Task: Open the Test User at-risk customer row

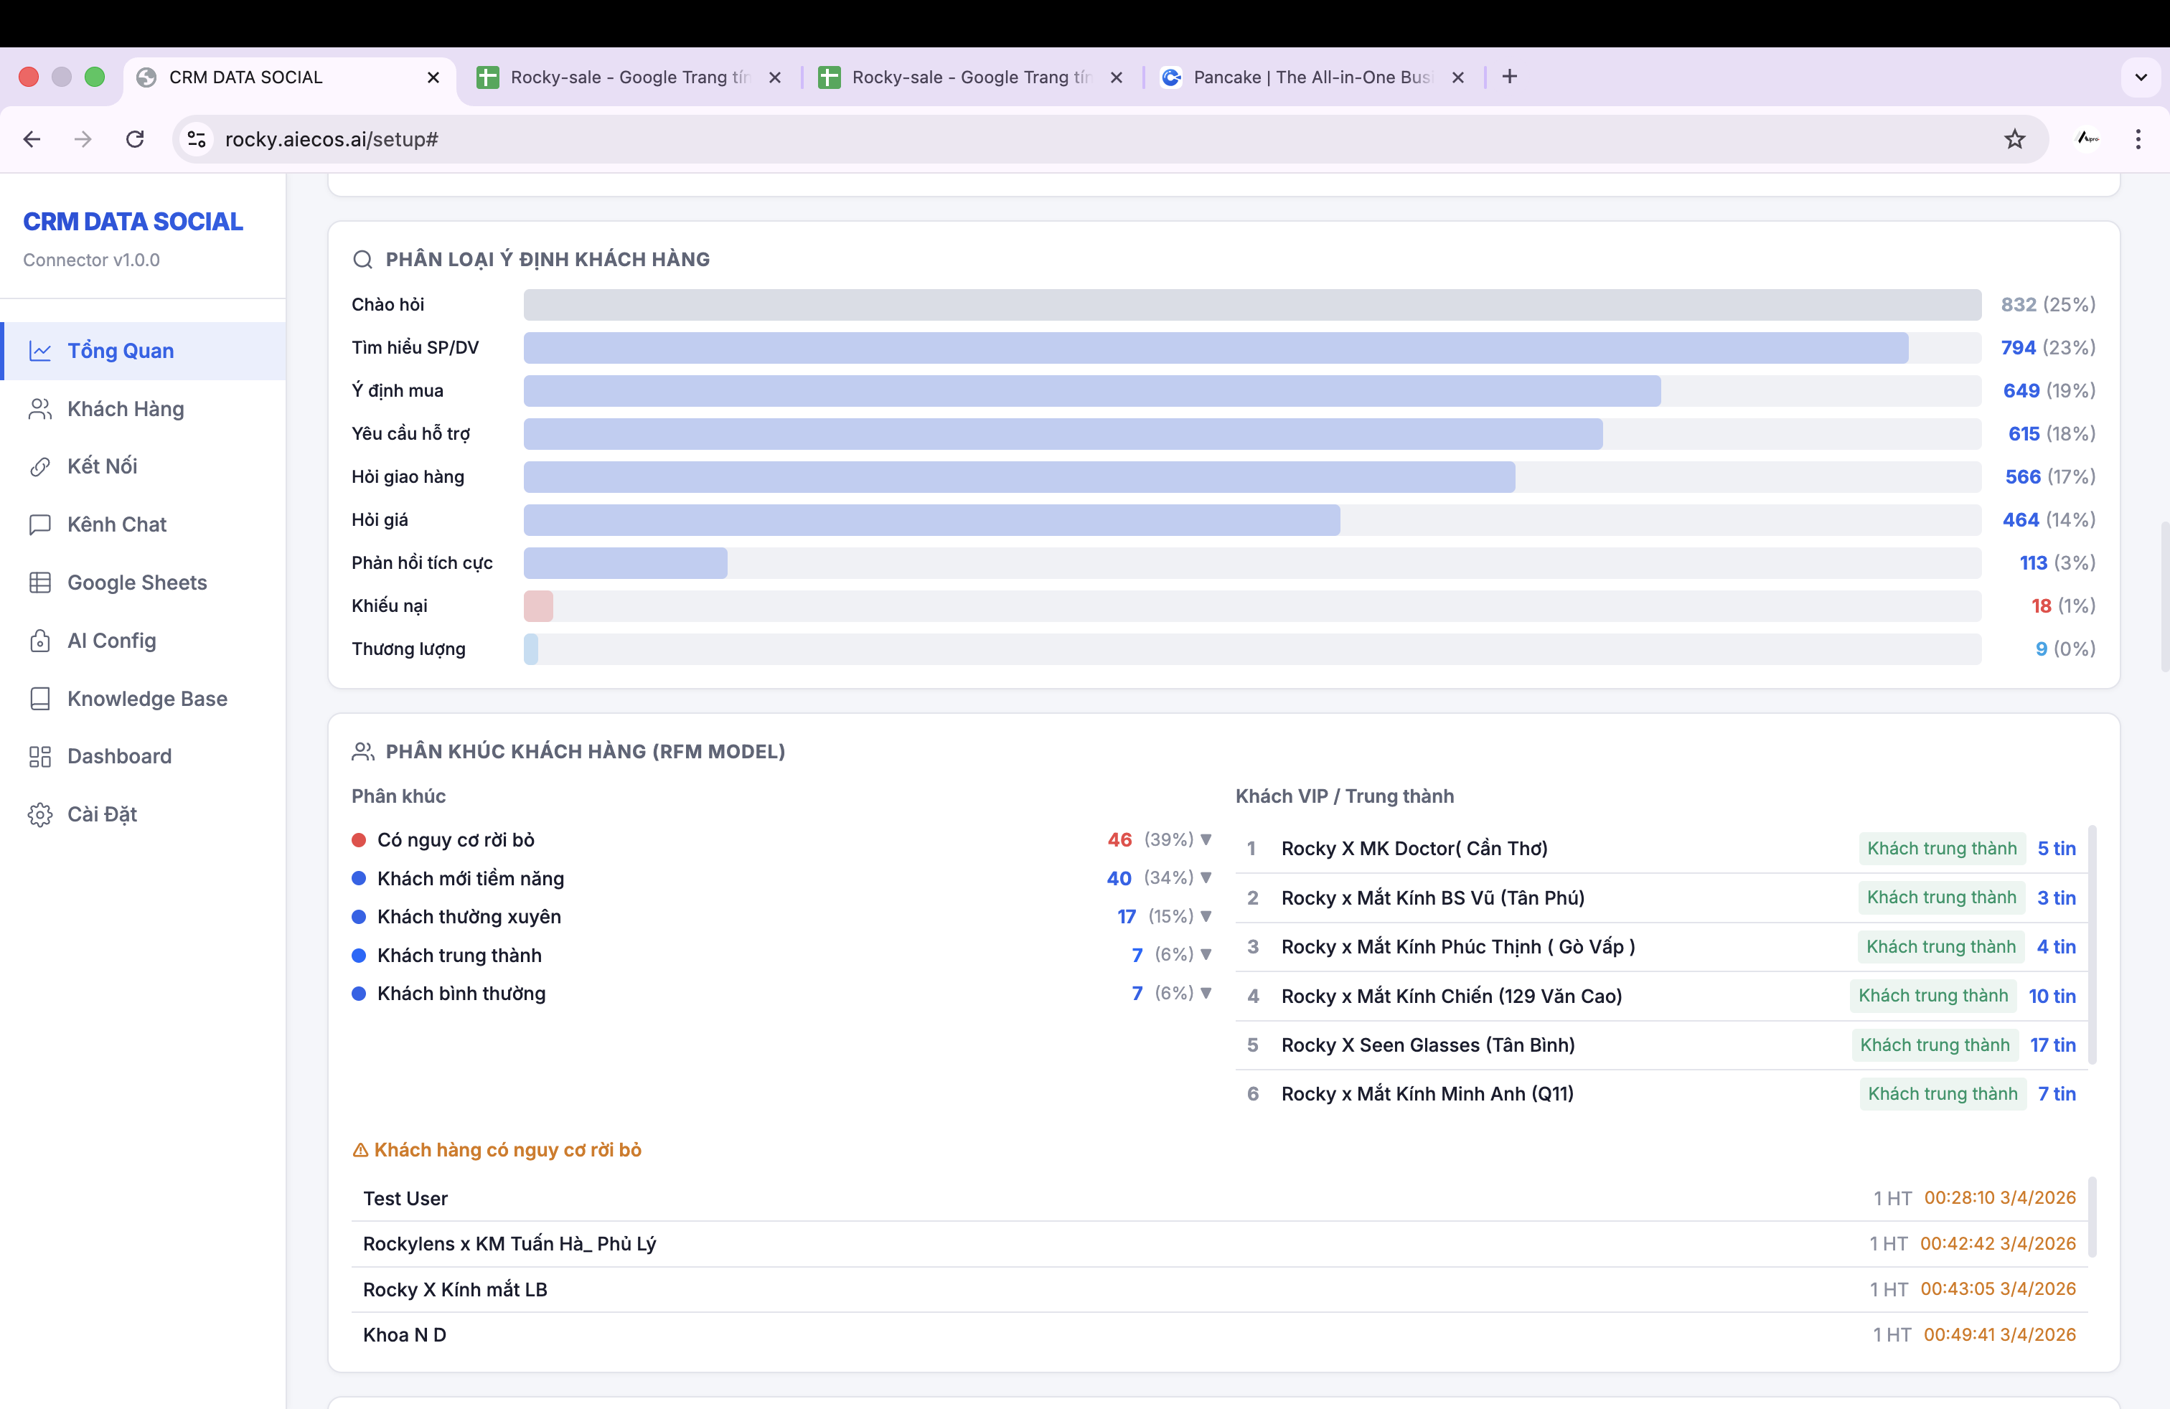Action: [1219, 1199]
